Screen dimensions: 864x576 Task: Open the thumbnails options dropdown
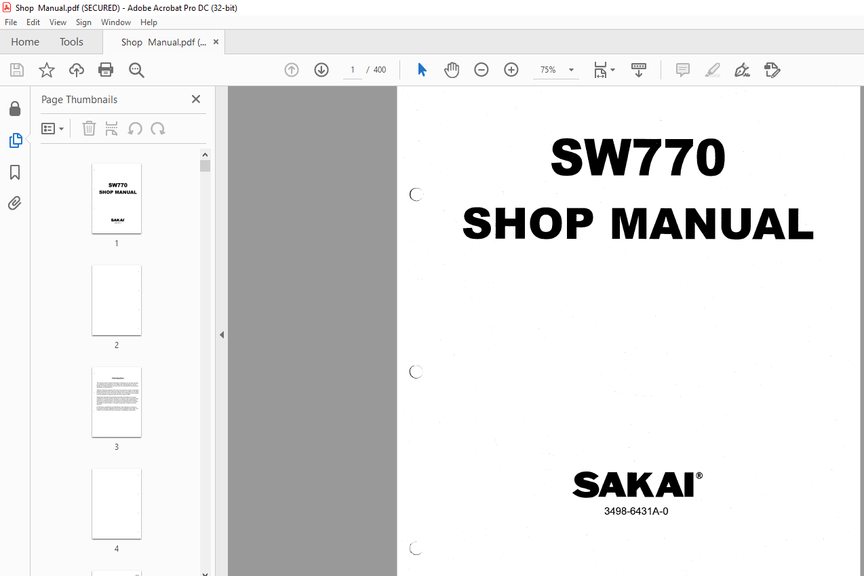[53, 128]
